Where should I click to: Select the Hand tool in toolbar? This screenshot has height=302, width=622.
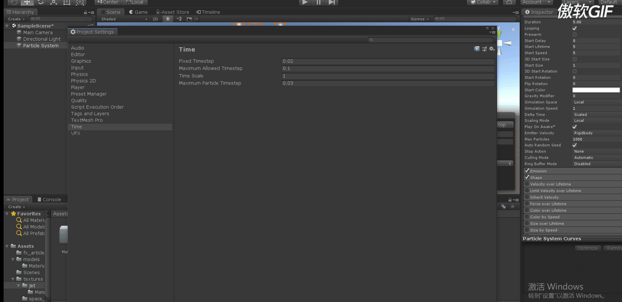tap(14, 2)
